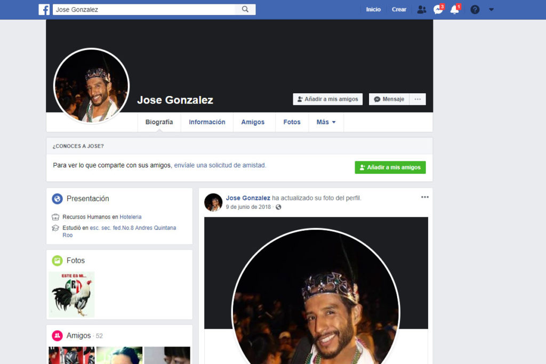Screen dimensions: 546x364
Task: Open the large circular profile picture
Action: click(92, 86)
